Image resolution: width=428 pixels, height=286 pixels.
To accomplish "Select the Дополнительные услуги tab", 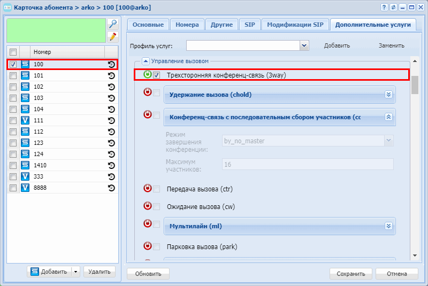I will pyautogui.click(x=373, y=25).
